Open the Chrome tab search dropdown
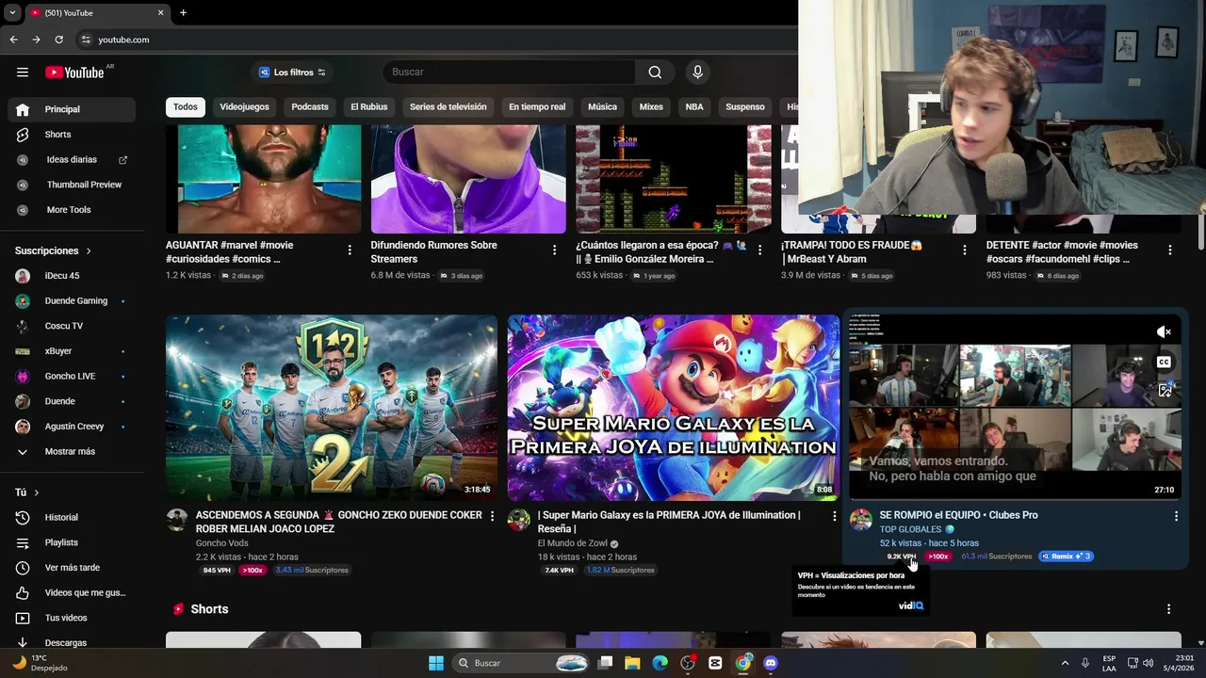1206x678 pixels. 11,12
